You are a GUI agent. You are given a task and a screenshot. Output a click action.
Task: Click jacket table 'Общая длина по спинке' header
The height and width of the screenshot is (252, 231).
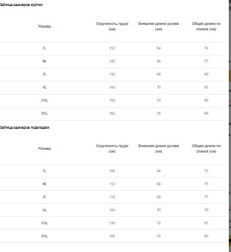(x=206, y=27)
